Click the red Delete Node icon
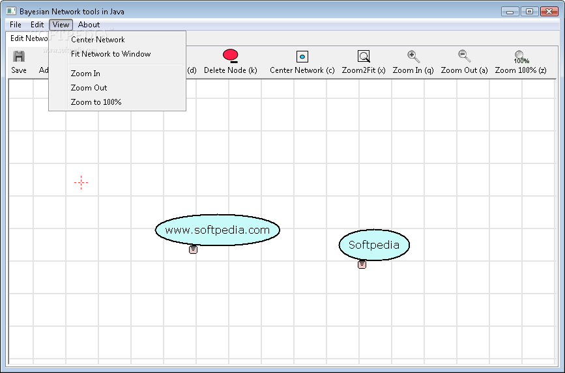The width and height of the screenshot is (565, 373). click(231, 56)
